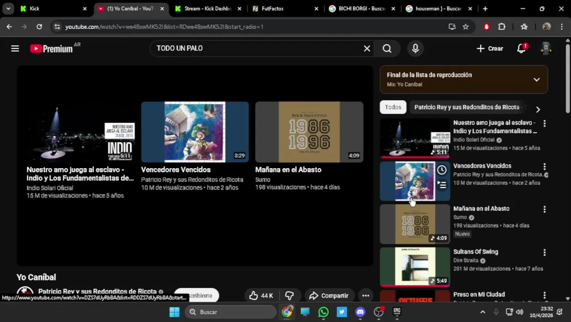Open site information icon in address bar
Screen dimensions: 571x322
[x=57, y=27]
